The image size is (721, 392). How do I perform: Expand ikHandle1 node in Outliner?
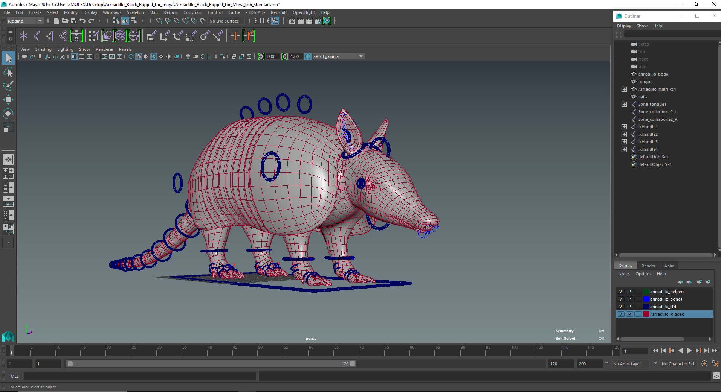pyautogui.click(x=624, y=127)
